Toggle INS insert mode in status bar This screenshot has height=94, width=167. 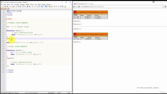(69, 93)
